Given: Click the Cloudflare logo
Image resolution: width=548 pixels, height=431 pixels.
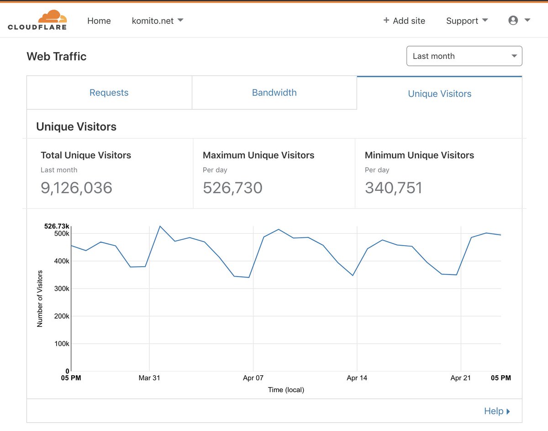Looking at the screenshot, I should click(x=37, y=21).
